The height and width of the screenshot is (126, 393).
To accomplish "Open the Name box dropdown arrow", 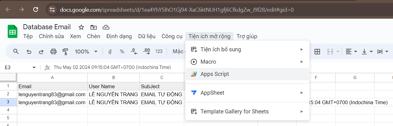I will (34, 67).
